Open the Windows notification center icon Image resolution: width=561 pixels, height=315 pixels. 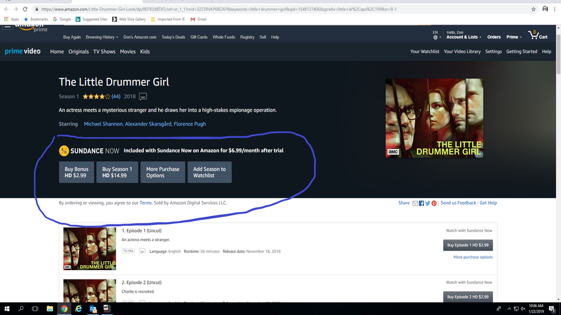(x=552, y=308)
